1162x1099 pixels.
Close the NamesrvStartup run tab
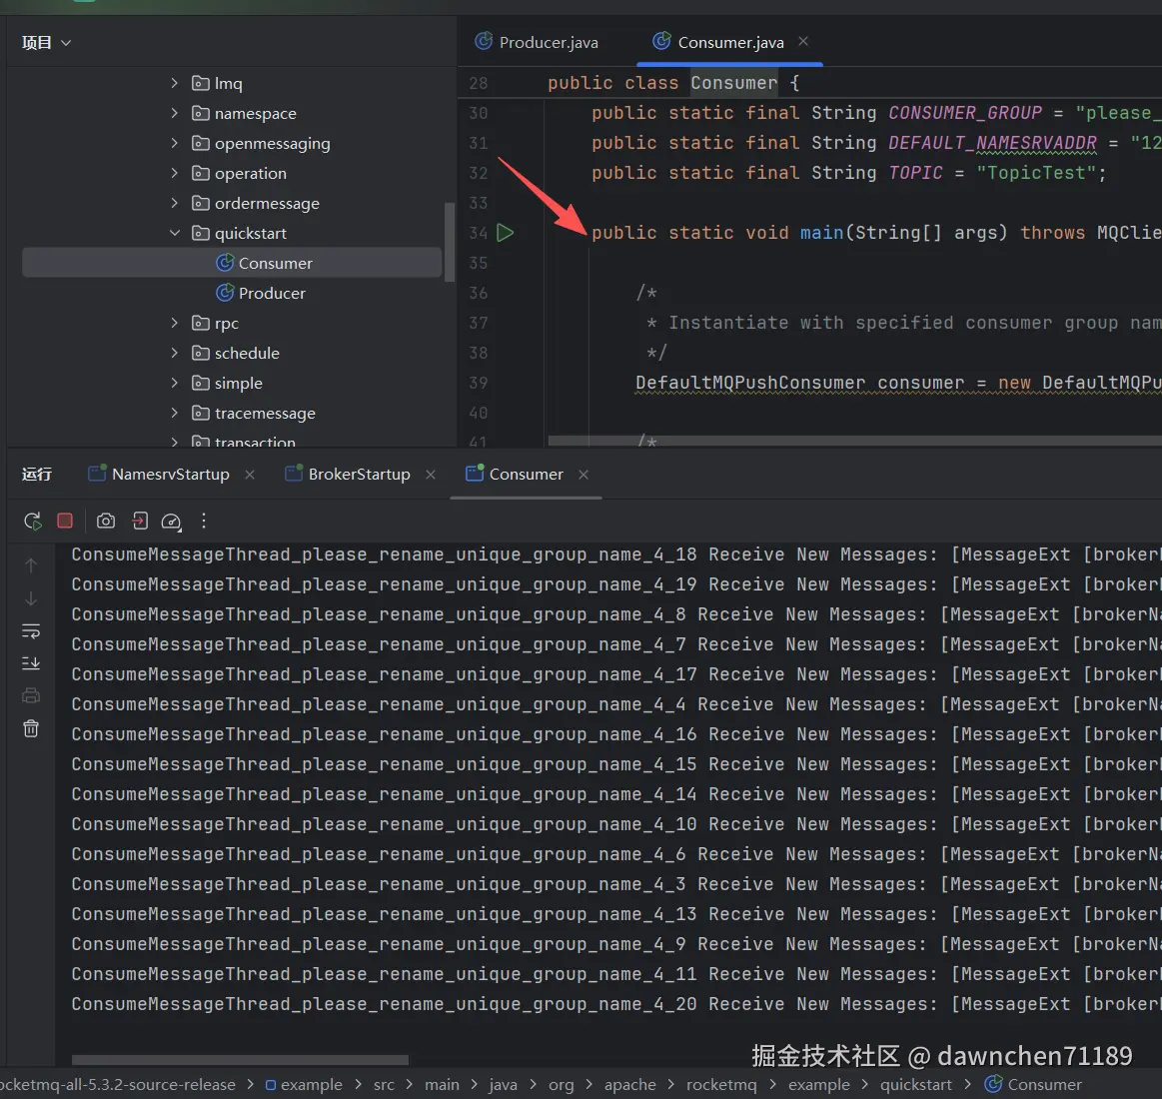point(250,475)
